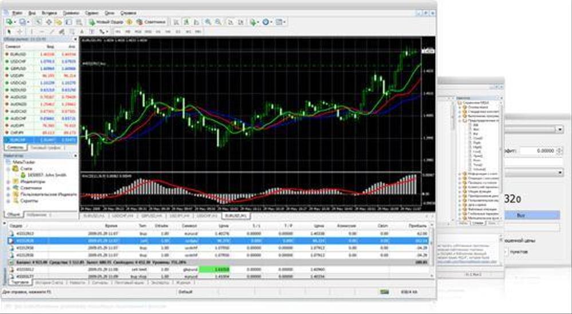The height and width of the screenshot is (314, 572).
Task: Switch to H1 timeframe
Action: (158, 31)
